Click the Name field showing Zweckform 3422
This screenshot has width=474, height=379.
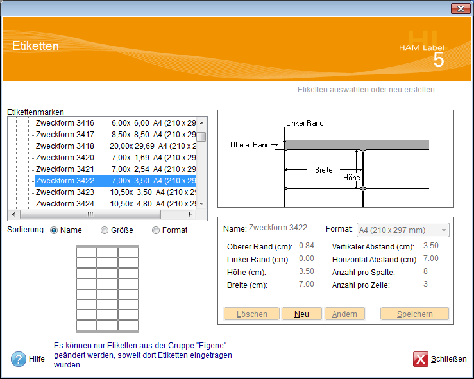click(x=278, y=228)
